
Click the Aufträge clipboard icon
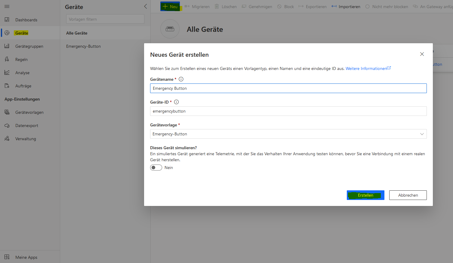[7, 86]
